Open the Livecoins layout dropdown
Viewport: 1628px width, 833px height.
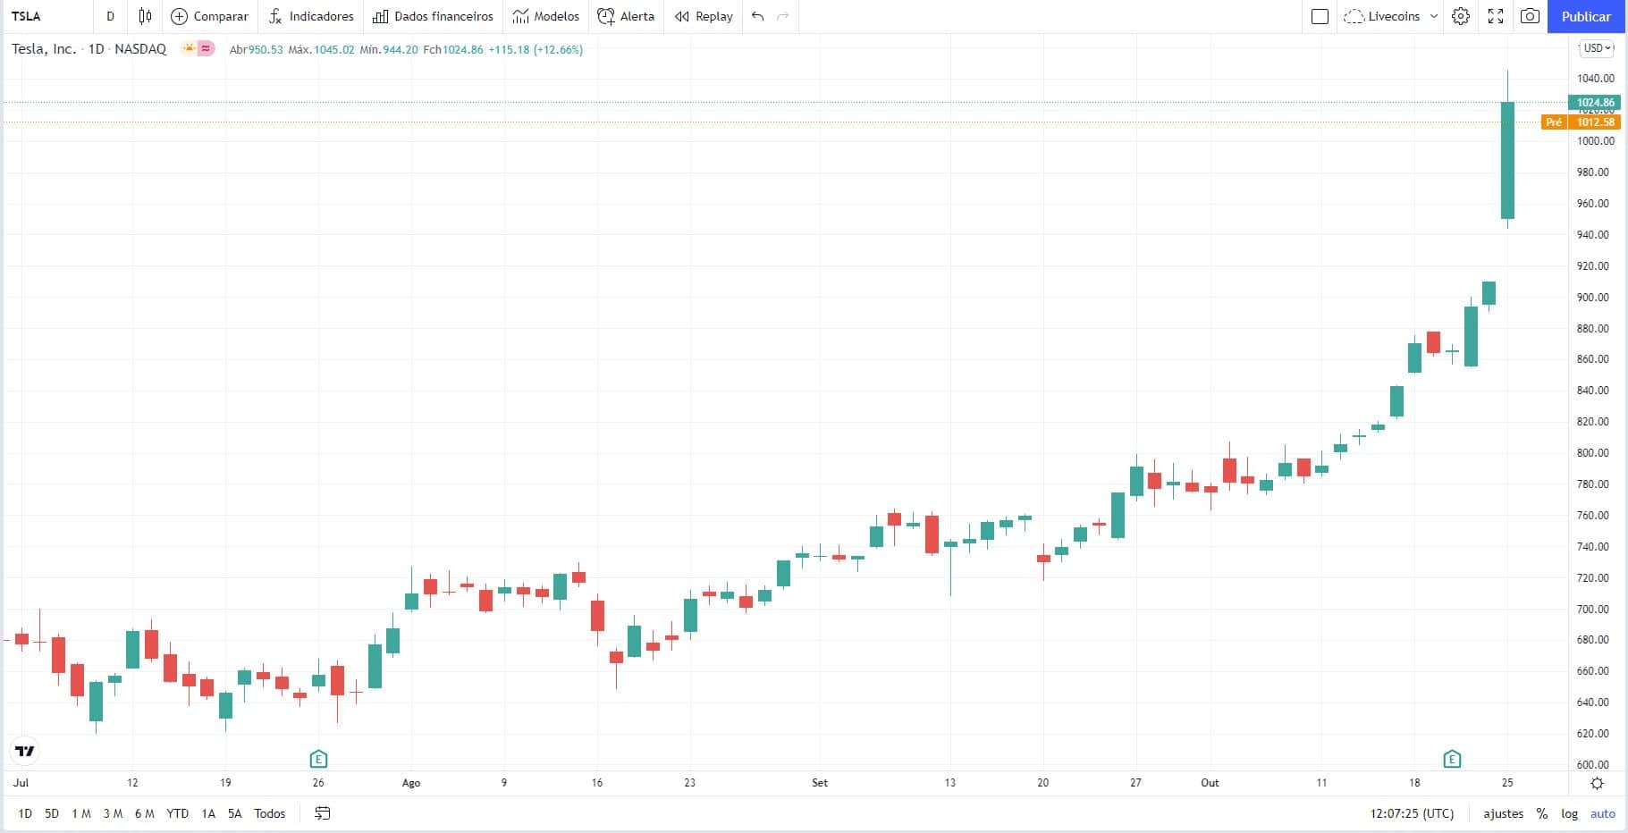[x=1391, y=16]
